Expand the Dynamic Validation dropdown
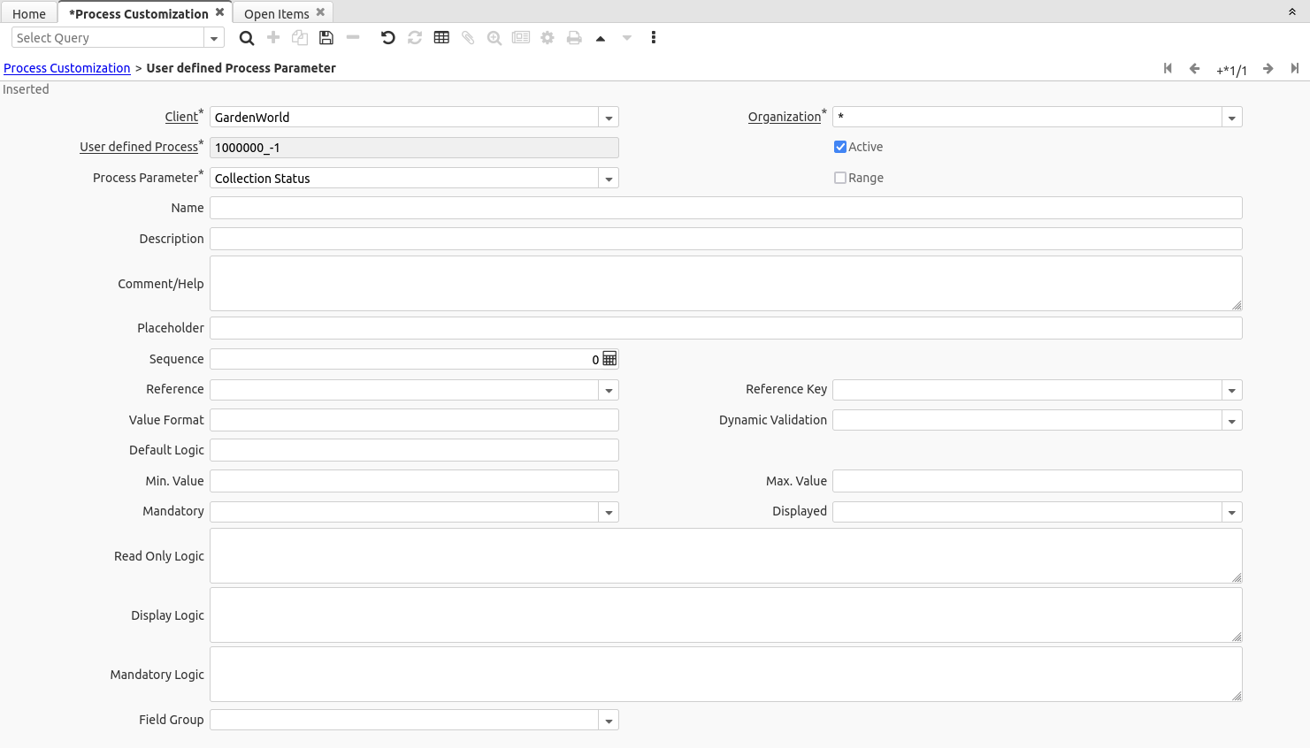This screenshot has height=748, width=1310. click(1231, 421)
